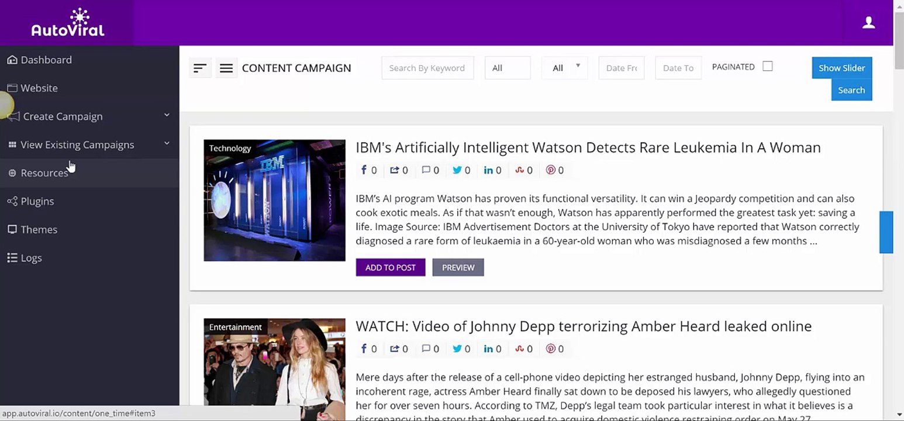Click the blue slider tab at right edge
The width and height of the screenshot is (904, 421).
coord(886,232)
